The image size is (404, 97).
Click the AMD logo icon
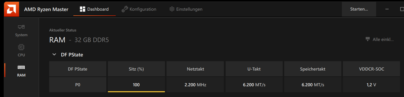[x=11, y=9]
